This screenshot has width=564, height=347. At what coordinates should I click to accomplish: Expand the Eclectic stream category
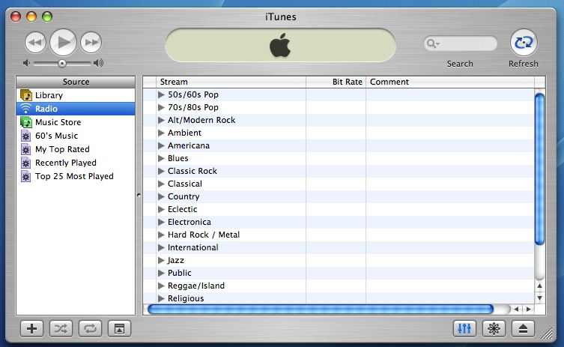[x=161, y=210]
